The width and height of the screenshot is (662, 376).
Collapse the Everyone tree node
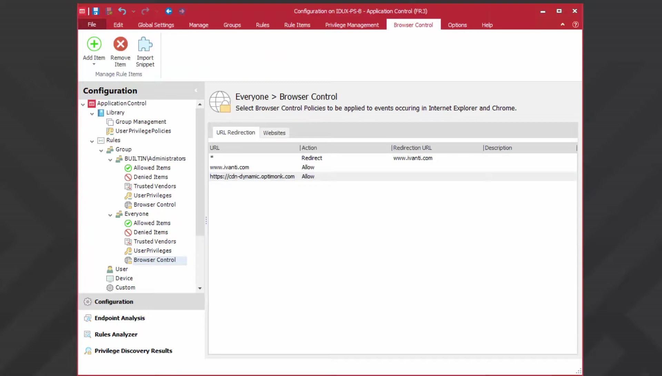[x=110, y=215]
